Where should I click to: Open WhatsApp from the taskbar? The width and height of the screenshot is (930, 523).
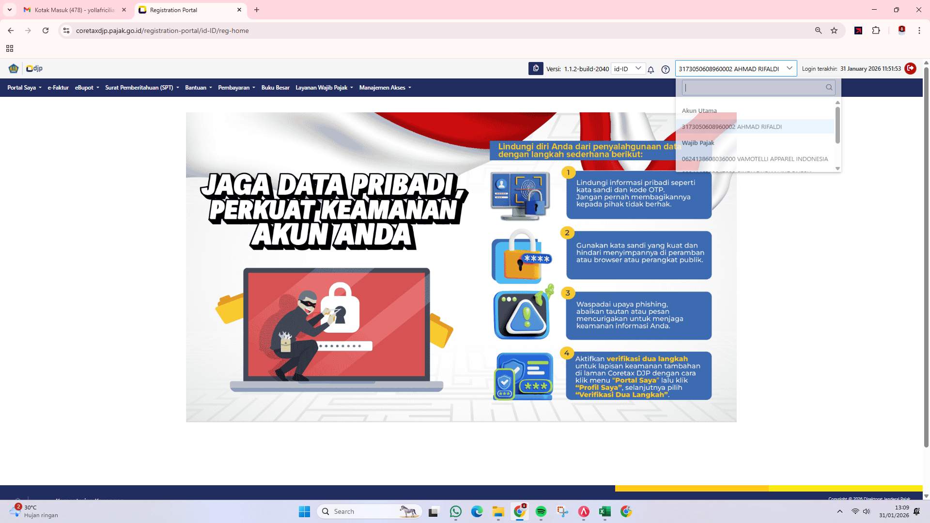coord(455,511)
